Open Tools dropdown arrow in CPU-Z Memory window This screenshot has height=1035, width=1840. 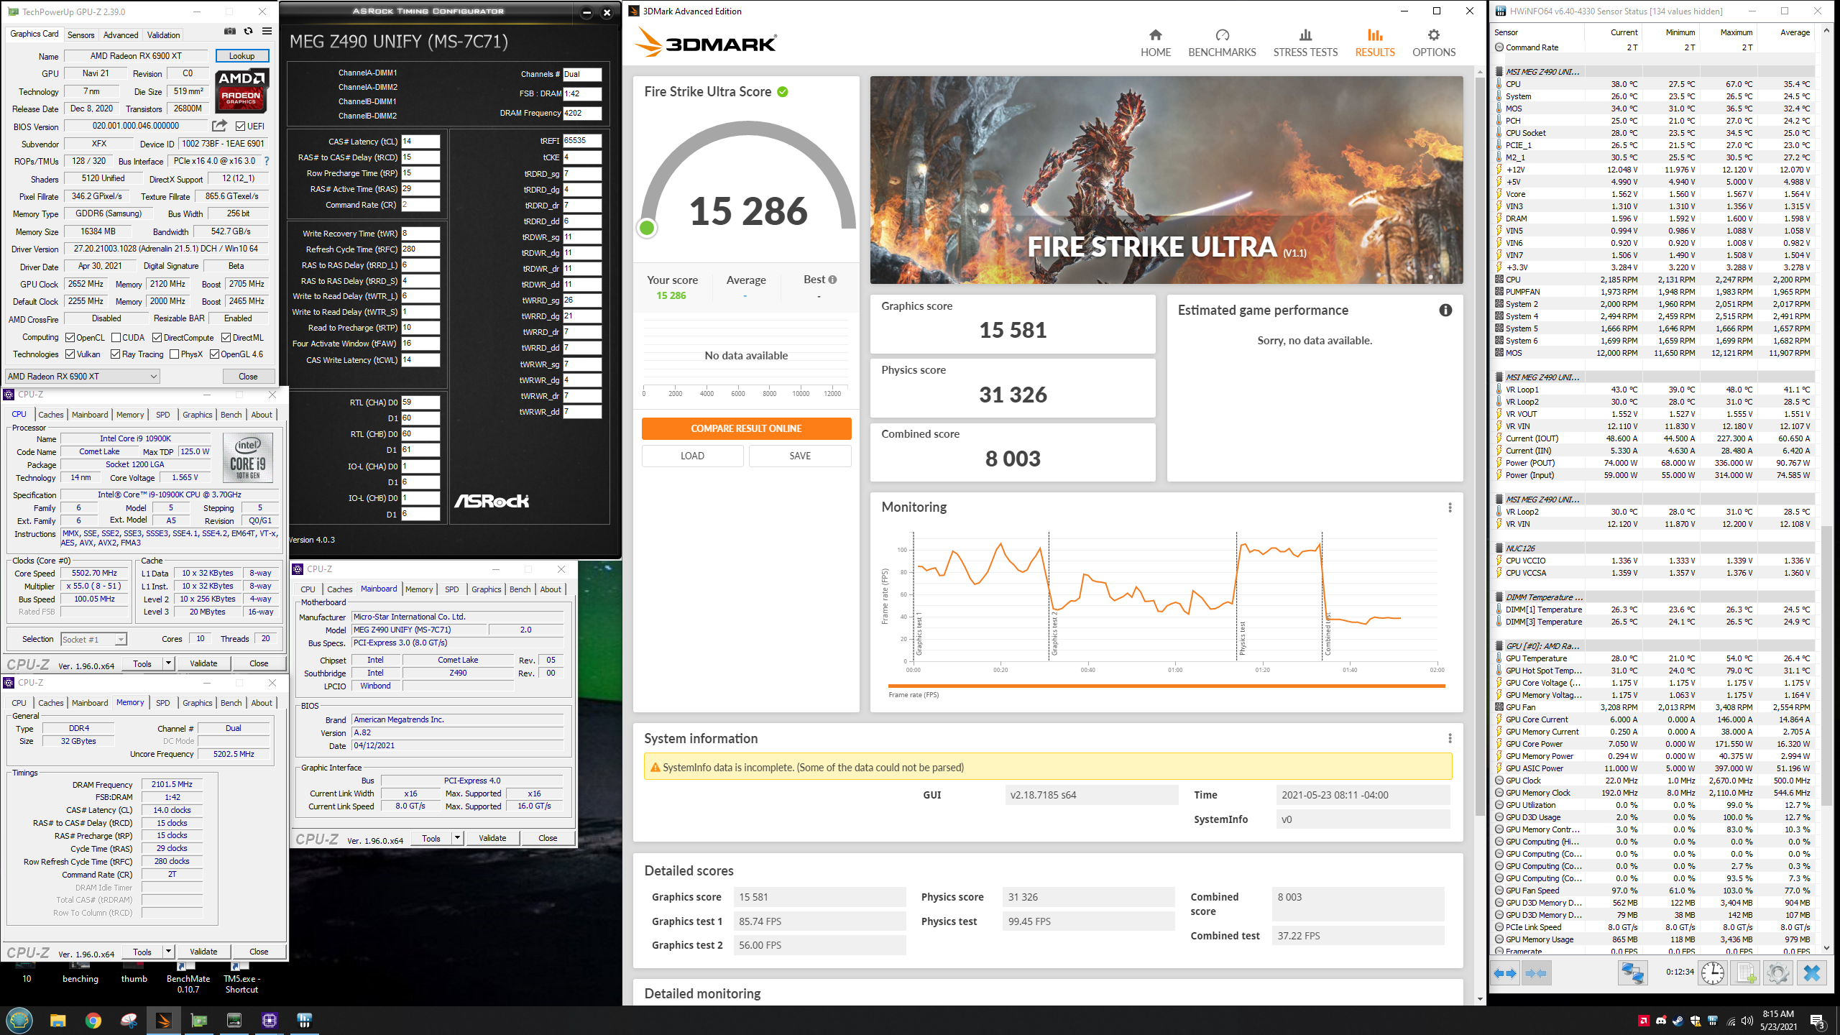tap(168, 952)
